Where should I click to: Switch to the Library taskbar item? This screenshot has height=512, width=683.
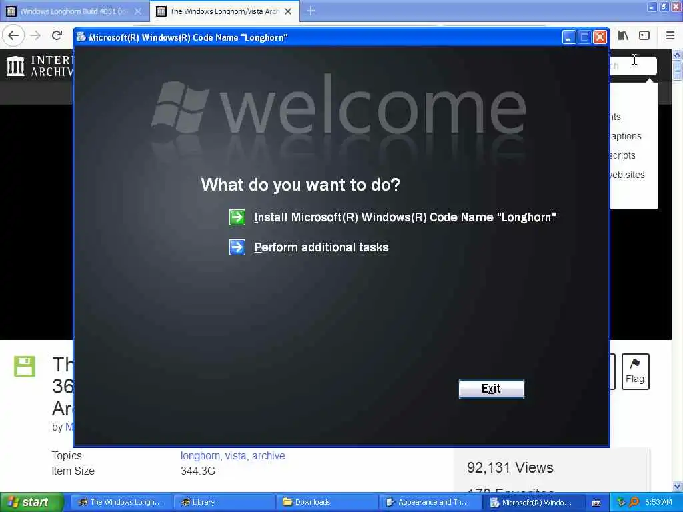[224, 503]
